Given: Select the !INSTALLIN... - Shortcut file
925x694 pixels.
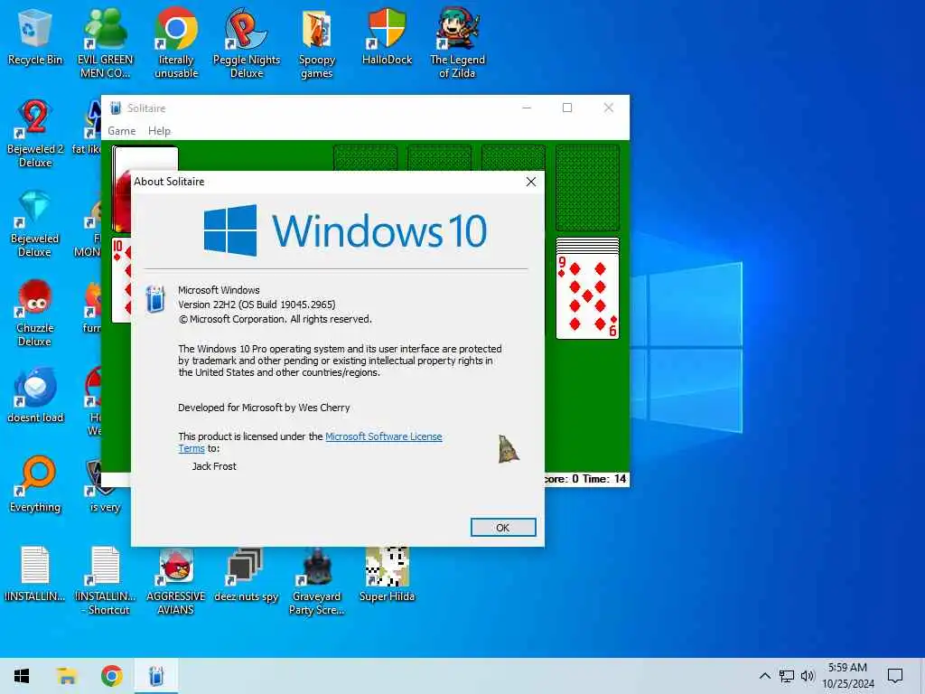Looking at the screenshot, I should pos(106,581).
